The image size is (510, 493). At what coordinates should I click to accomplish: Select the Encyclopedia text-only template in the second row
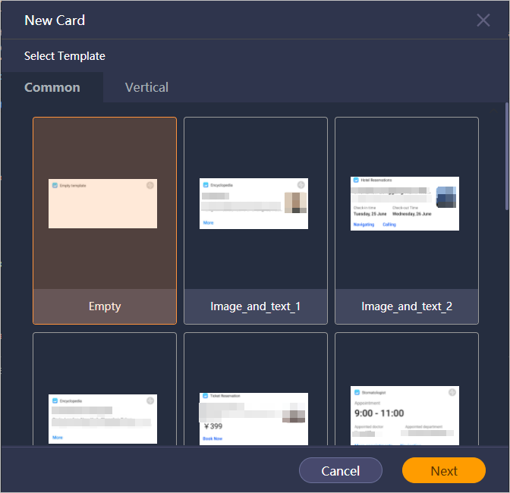[105, 389]
